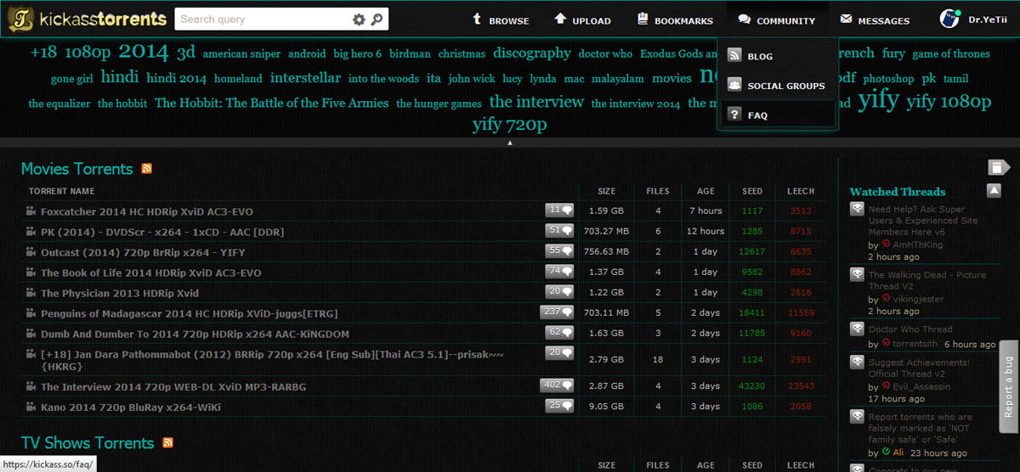Open comments for Kano 2014 torrent

[x=559, y=406]
